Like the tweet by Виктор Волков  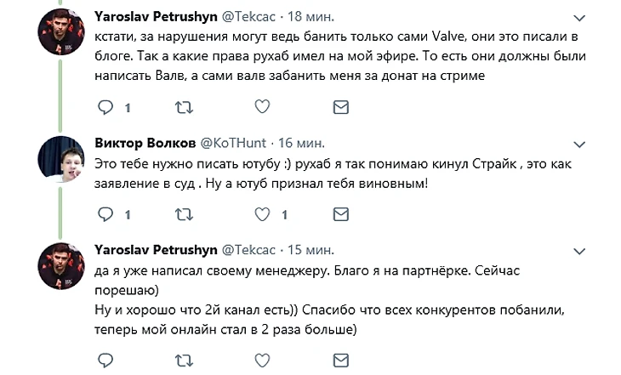point(262,214)
